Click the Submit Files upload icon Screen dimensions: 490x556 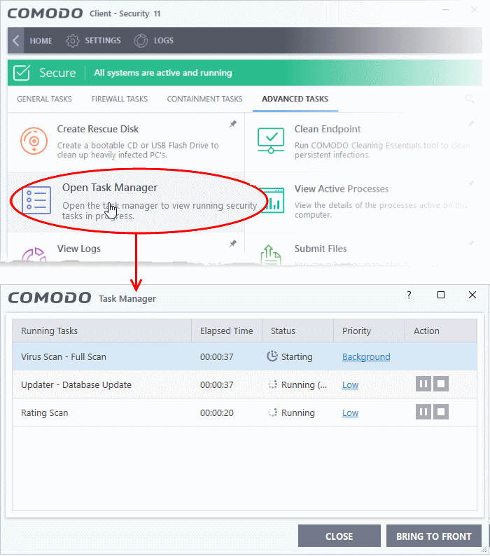[271, 255]
